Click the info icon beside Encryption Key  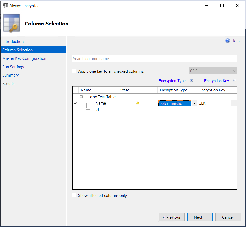click(235, 80)
